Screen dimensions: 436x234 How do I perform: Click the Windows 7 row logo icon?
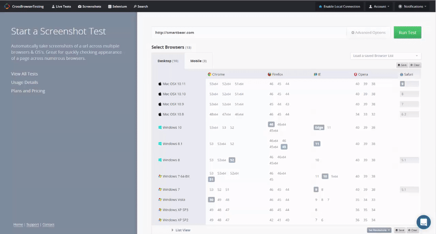[x=160, y=190]
